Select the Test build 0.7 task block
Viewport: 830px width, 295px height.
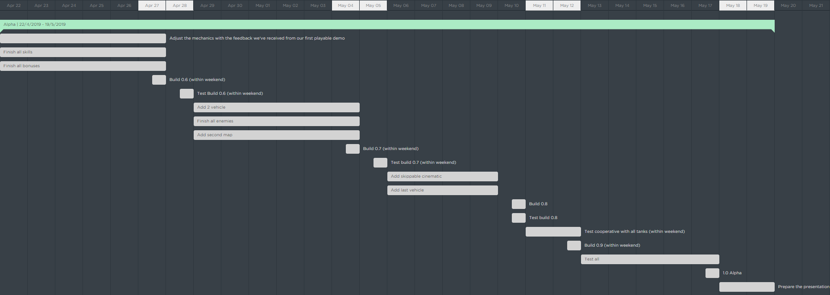pos(380,162)
